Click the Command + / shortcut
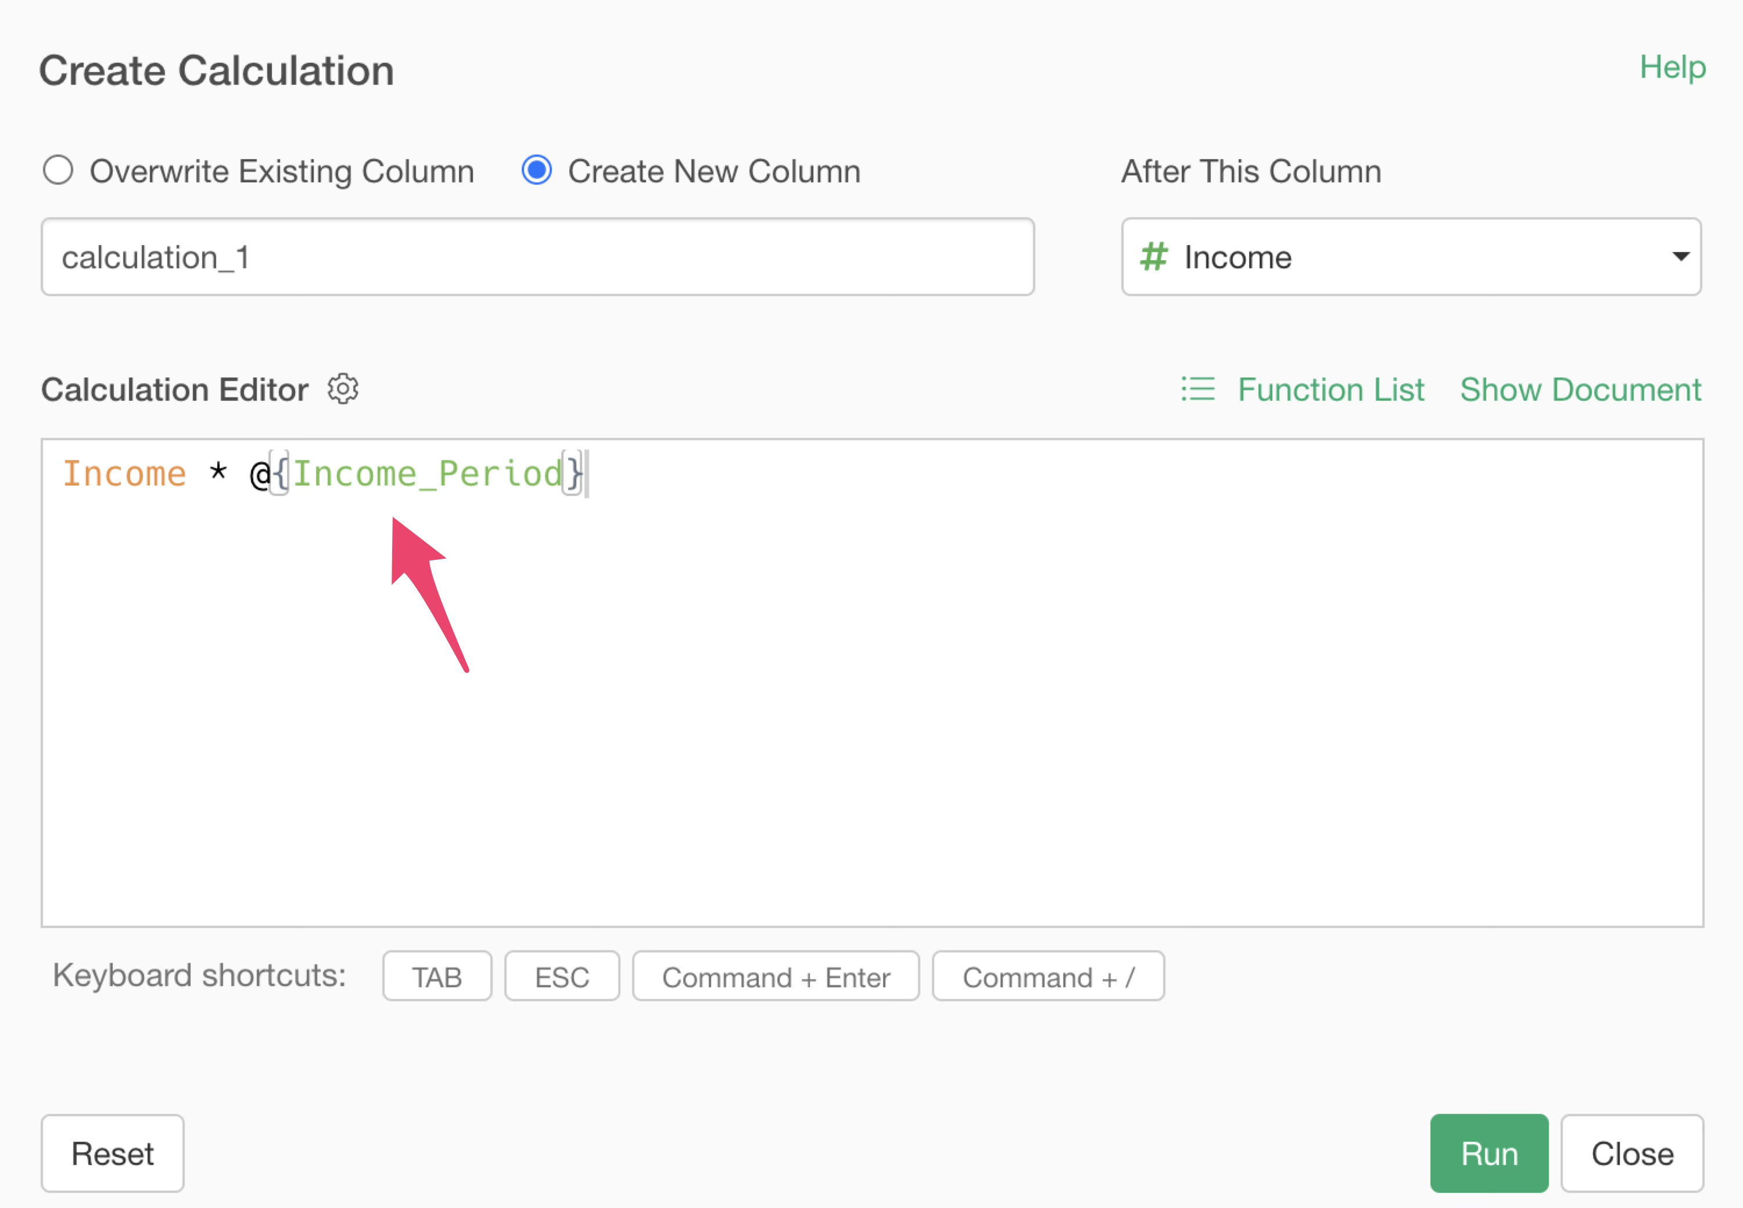The width and height of the screenshot is (1743, 1208). tap(1048, 976)
